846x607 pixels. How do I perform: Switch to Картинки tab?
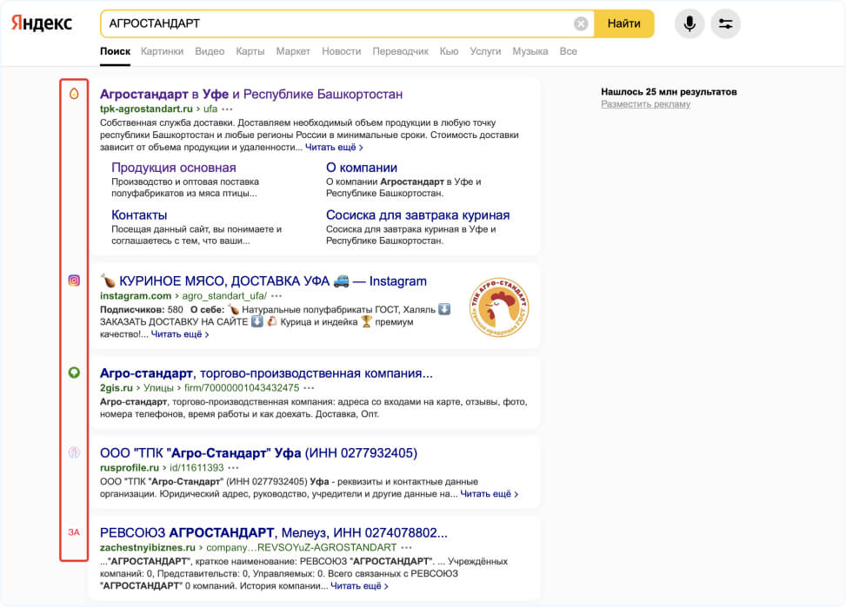tap(162, 51)
